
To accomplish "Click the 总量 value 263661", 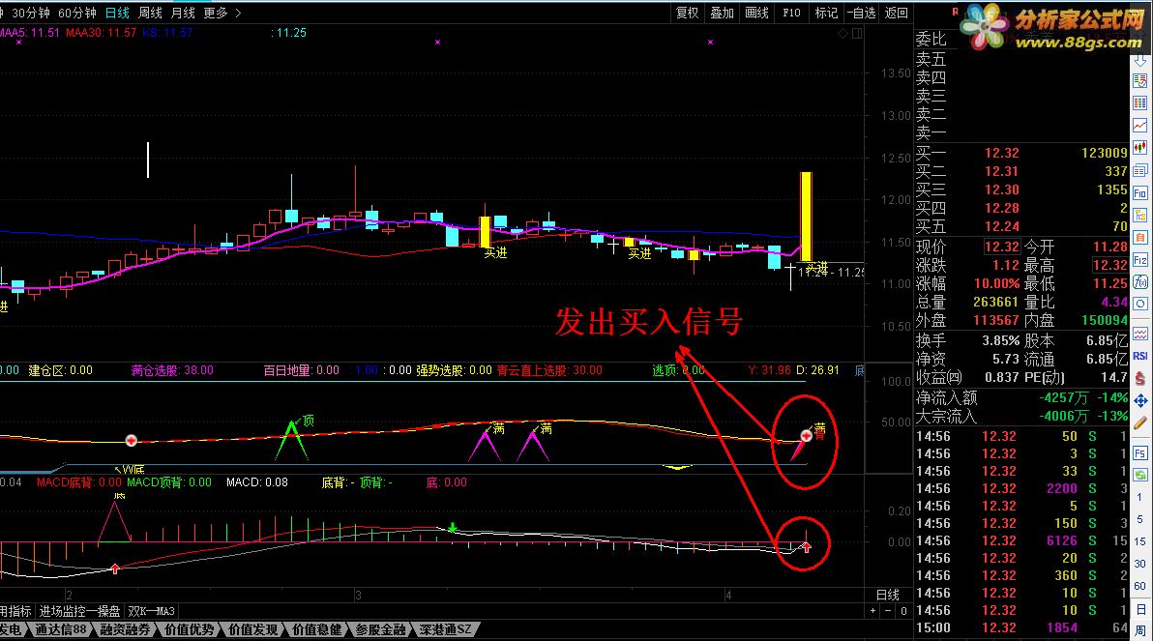I will [995, 302].
